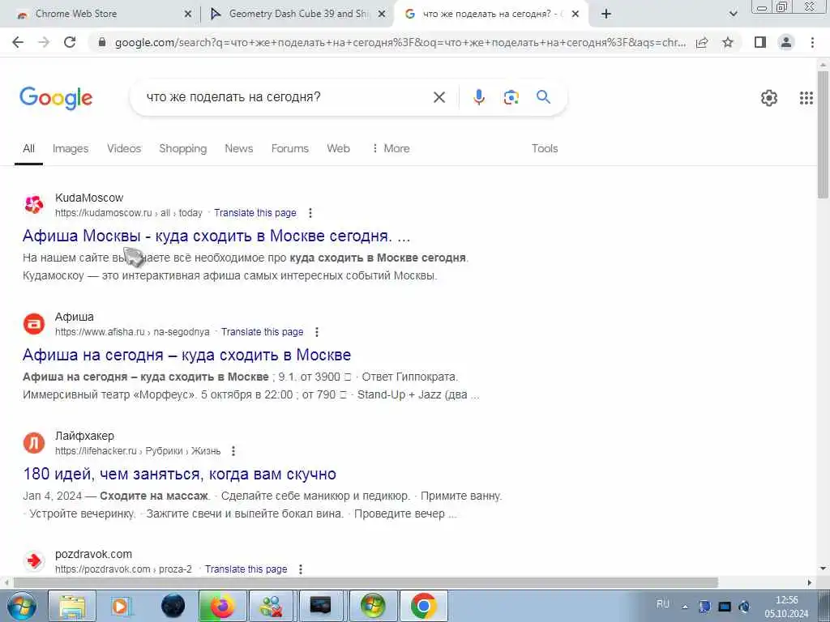
Task: Open site information via the lock icon
Action: (102, 42)
